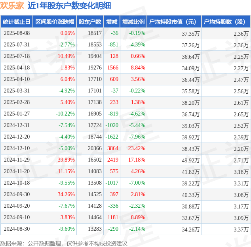This screenshot has width=251, height=247.
Task: Click the change ratio 23.42%
Action: 137,148
